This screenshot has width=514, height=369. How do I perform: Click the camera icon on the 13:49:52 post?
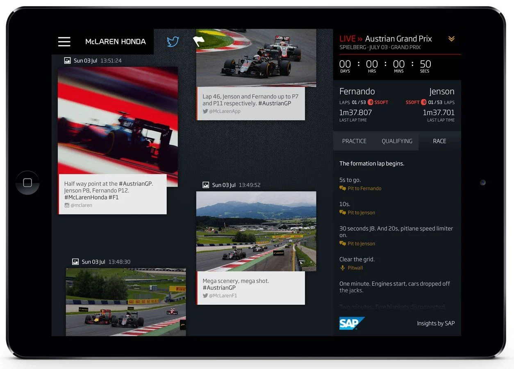click(205, 185)
